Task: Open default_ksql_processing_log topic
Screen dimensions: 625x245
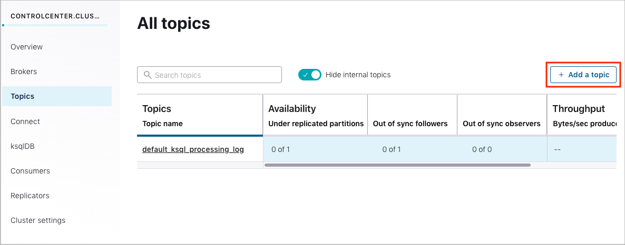Action: pyautogui.click(x=193, y=149)
